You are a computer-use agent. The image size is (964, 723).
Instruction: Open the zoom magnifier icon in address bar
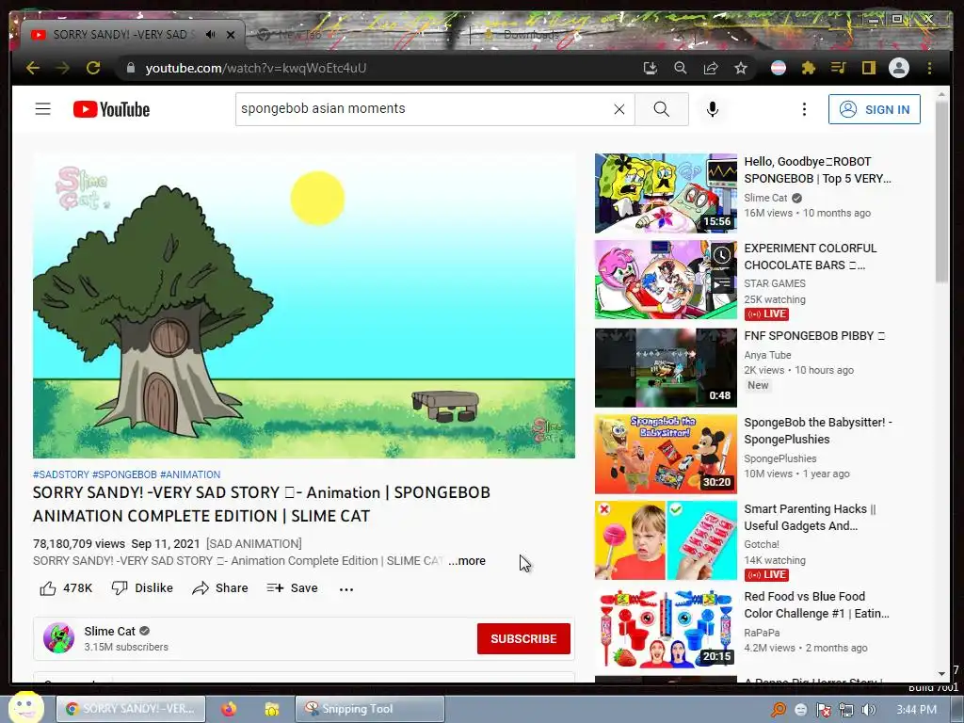[680, 68]
